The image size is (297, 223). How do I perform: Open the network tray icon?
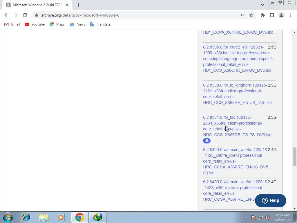point(261,217)
